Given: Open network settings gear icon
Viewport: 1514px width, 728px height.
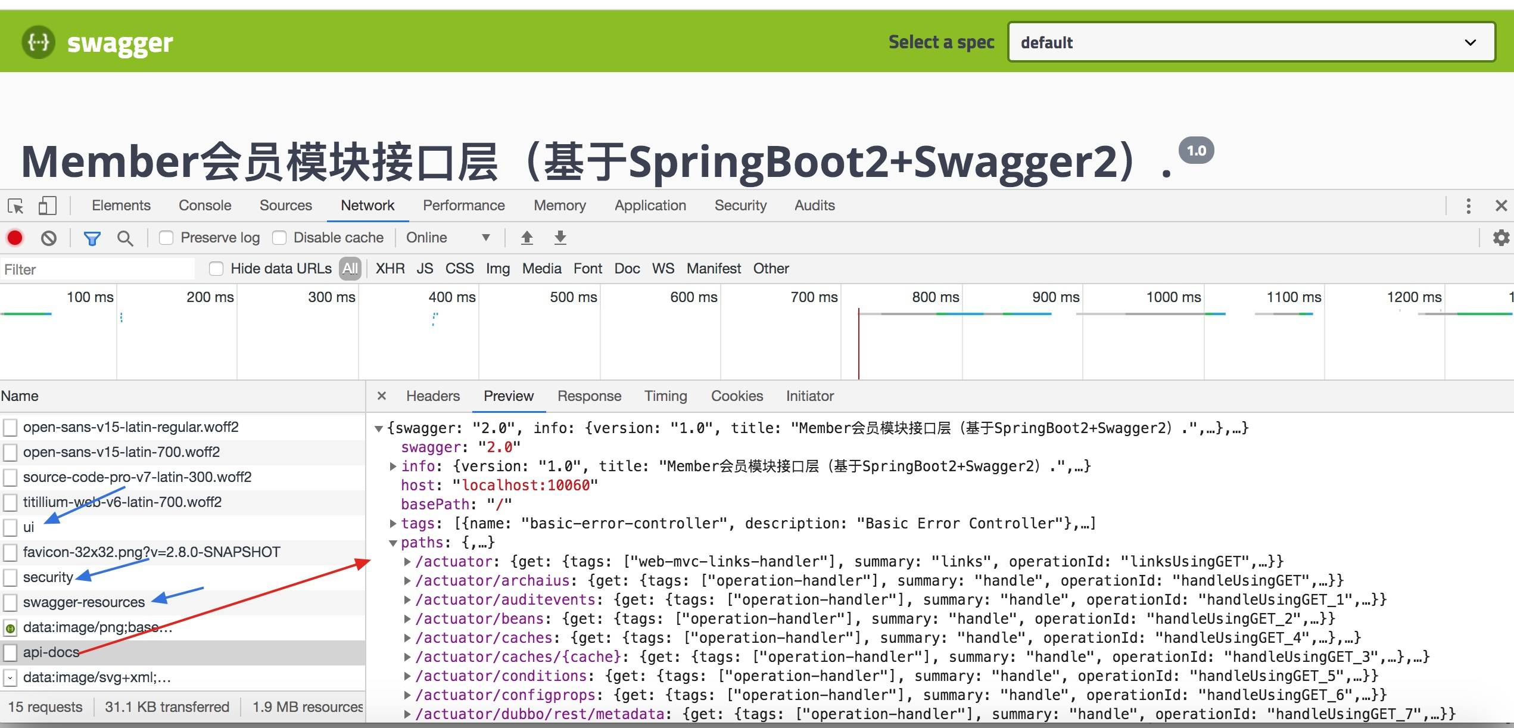Looking at the screenshot, I should click(x=1501, y=238).
